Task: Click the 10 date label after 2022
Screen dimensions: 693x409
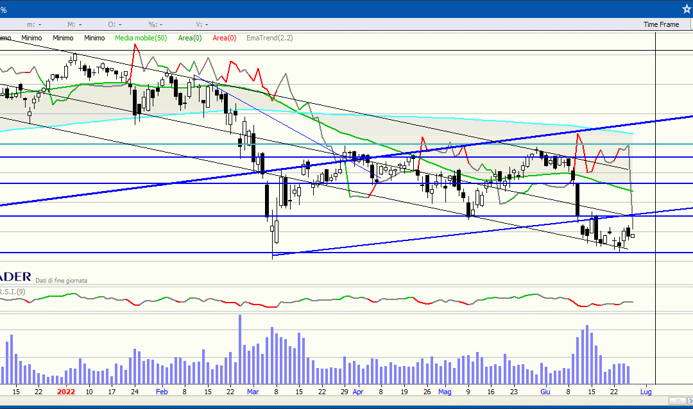Action: (x=89, y=392)
